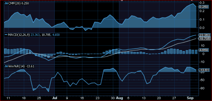Click the 20 date label on time axis
Image resolution: width=212 pixels, height=101 pixels.
[159, 98]
